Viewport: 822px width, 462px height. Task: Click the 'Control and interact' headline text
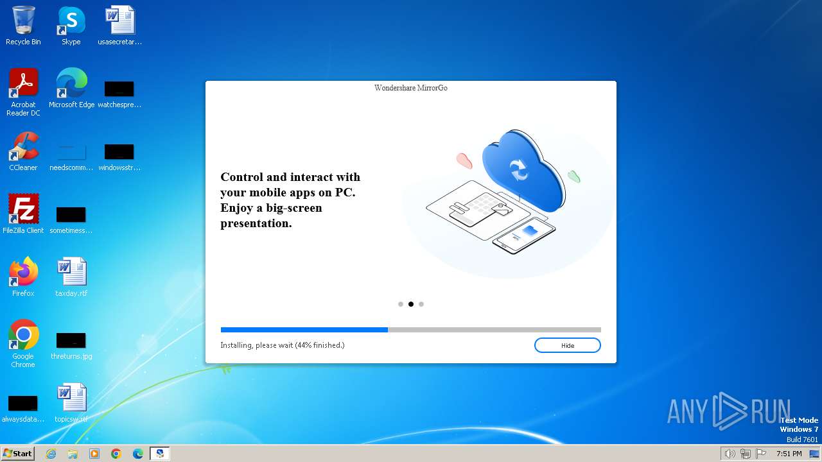pyautogui.click(x=290, y=200)
